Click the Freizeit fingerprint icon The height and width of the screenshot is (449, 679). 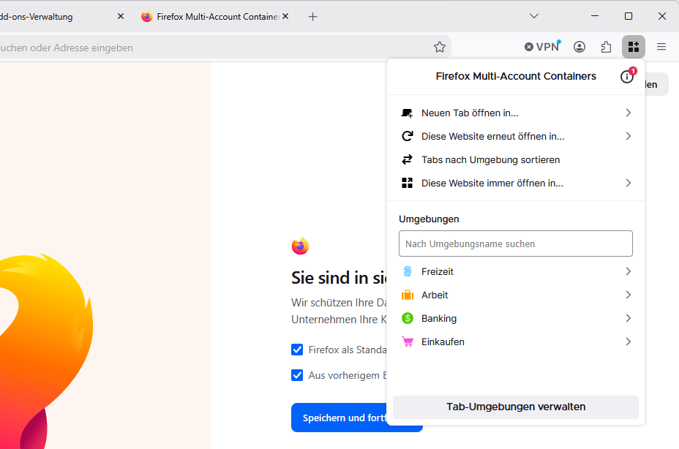pos(408,271)
